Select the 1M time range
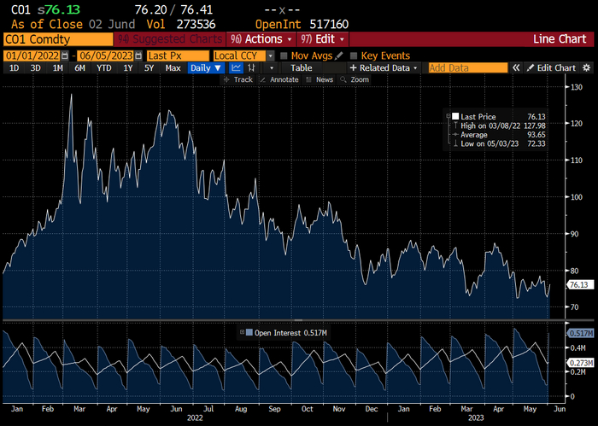This screenshot has width=598, height=426. coord(57,67)
